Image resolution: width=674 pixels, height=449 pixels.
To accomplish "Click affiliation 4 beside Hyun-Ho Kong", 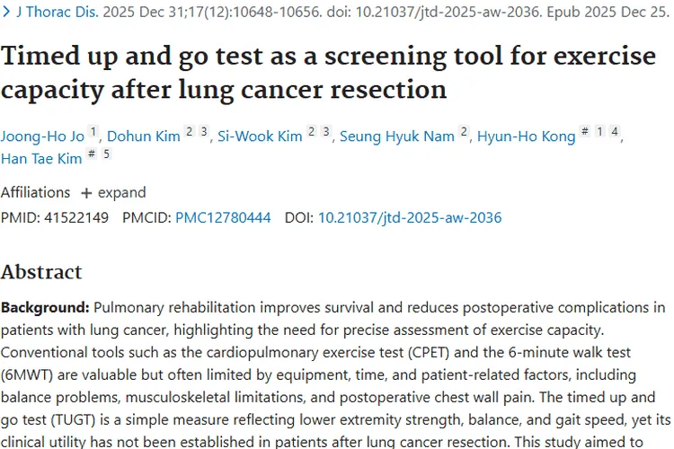I will click(614, 134).
